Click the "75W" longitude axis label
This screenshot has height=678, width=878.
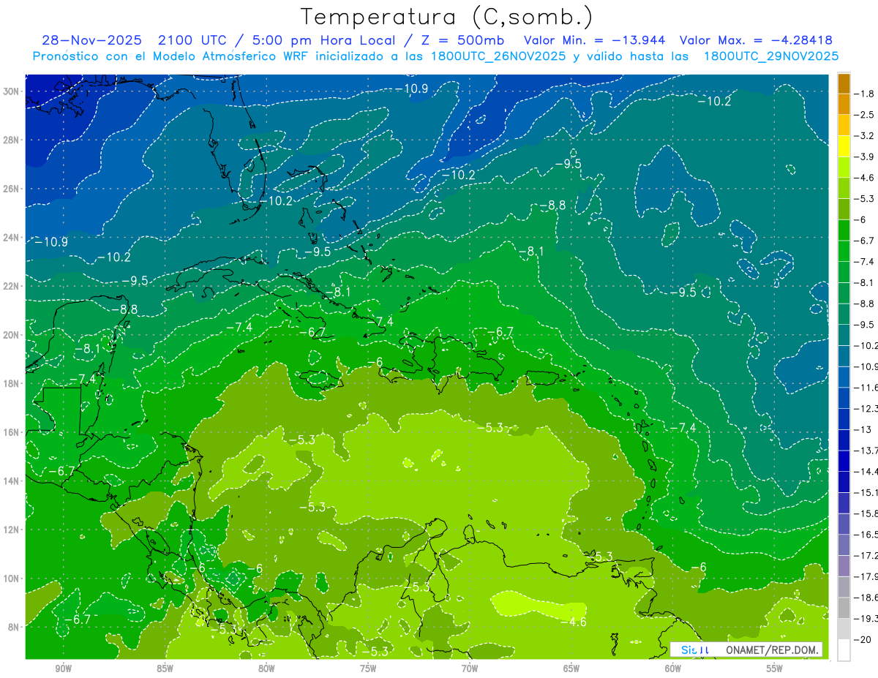tap(368, 669)
